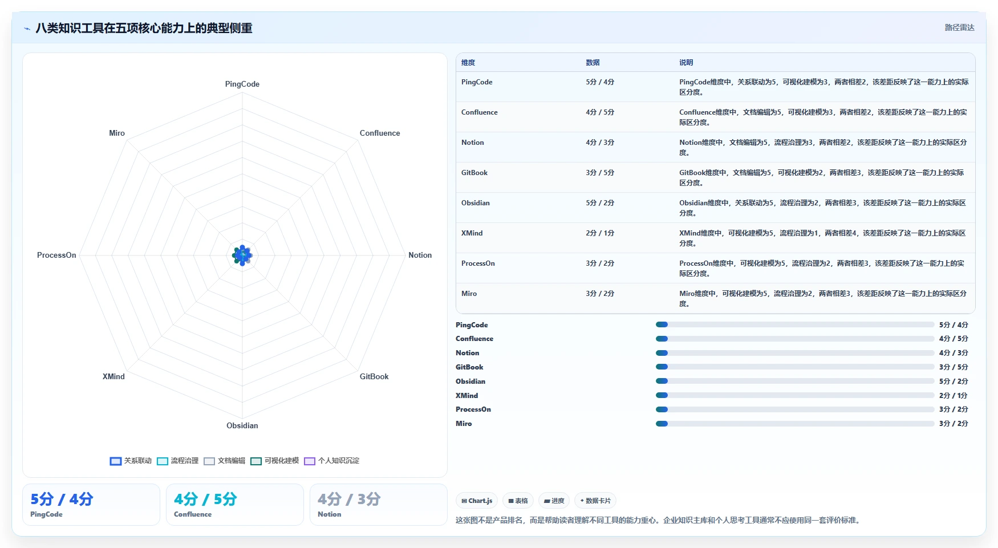
Task: Click the GitBook cell in the table
Action: click(474, 173)
